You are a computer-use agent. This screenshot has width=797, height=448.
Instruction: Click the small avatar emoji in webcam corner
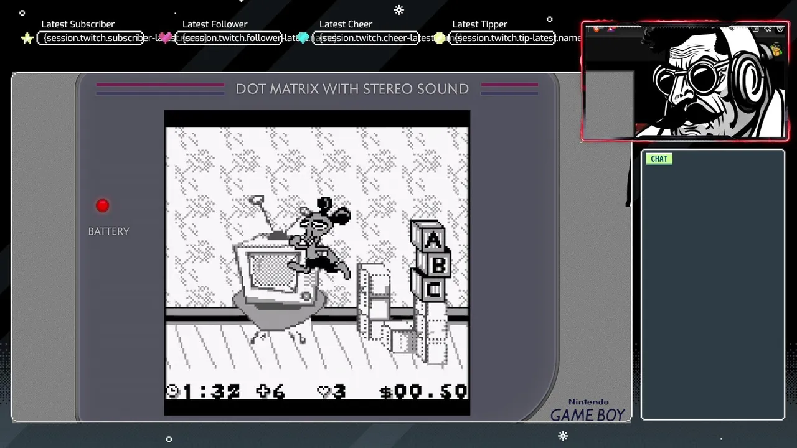click(x=776, y=50)
